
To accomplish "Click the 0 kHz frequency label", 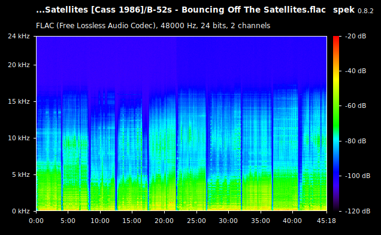I will click(21, 211).
